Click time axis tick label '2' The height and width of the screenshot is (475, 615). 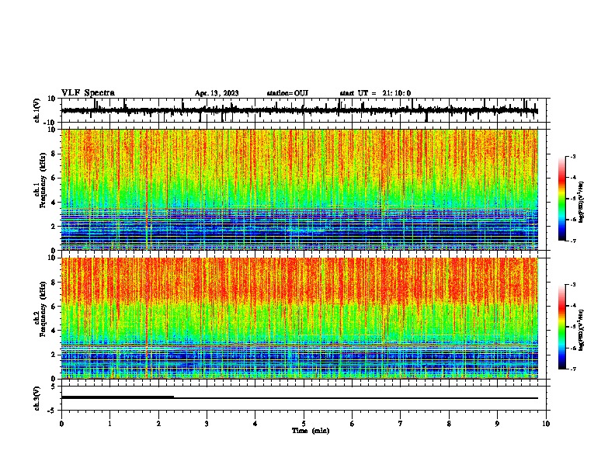pos(158,424)
